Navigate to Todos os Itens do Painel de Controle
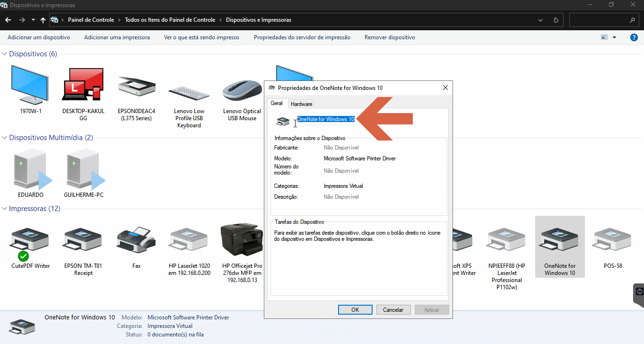Viewport: 644px width, 344px height. (170, 20)
